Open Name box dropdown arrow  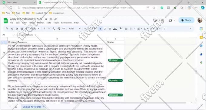click(14, 35)
